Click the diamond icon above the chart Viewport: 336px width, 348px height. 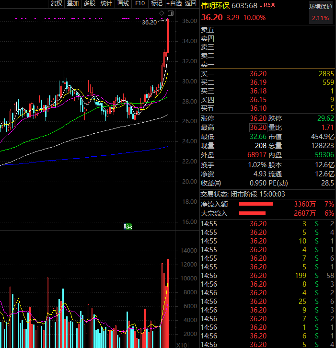(162, 12)
